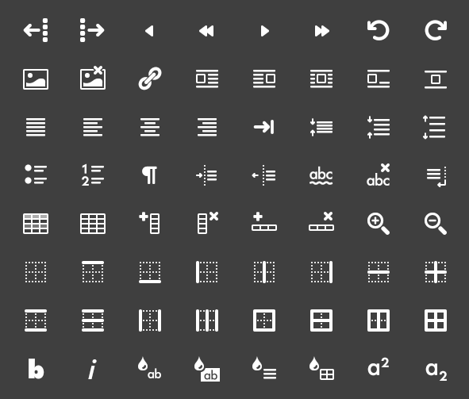Click the text highlight color droplet icon
This screenshot has height=399, width=469.
(x=209, y=369)
